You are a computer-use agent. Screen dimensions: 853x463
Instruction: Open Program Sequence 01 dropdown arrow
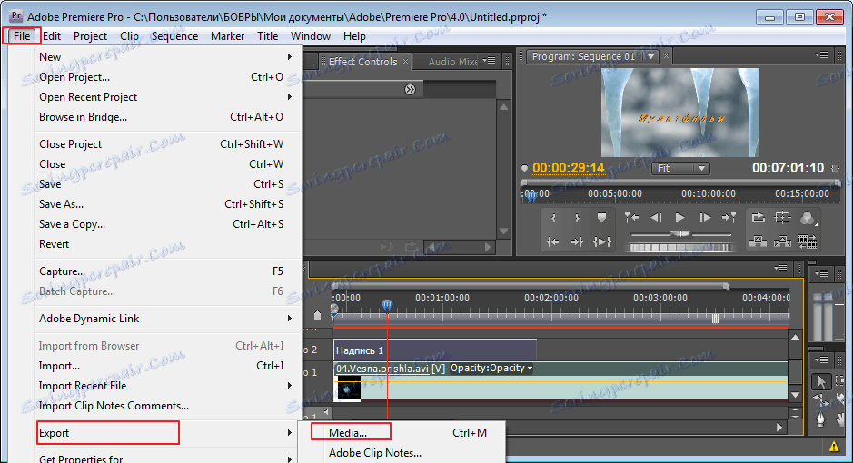(x=650, y=56)
